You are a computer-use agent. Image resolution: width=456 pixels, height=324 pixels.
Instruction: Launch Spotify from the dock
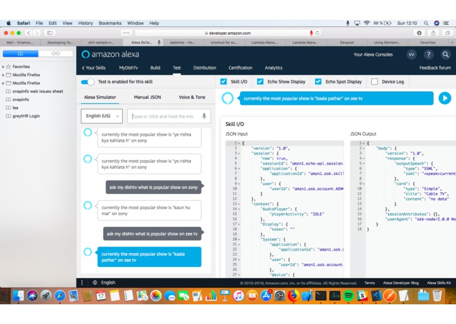348,296
